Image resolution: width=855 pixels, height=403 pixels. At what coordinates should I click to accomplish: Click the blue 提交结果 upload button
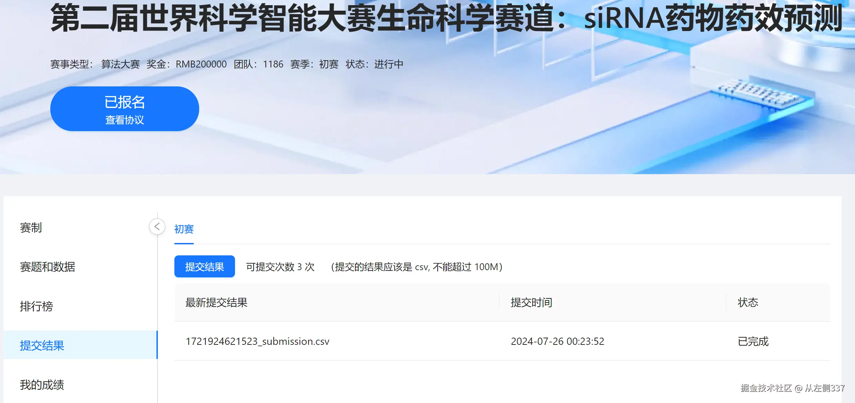coord(204,267)
